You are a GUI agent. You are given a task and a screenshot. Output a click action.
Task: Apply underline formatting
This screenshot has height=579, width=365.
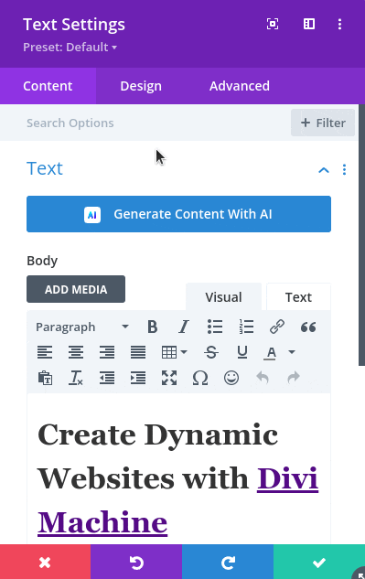pyautogui.click(x=242, y=352)
